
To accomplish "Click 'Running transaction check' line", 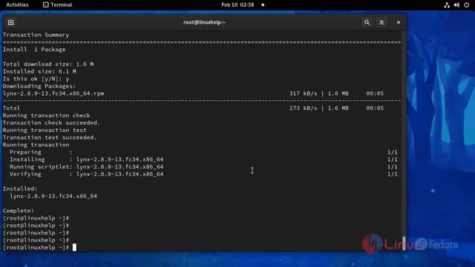I will [x=46, y=116].
